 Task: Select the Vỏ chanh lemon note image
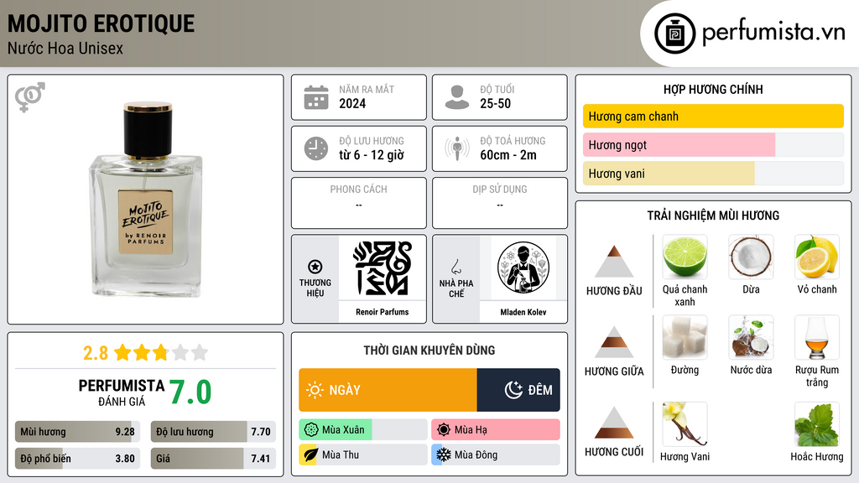817,257
